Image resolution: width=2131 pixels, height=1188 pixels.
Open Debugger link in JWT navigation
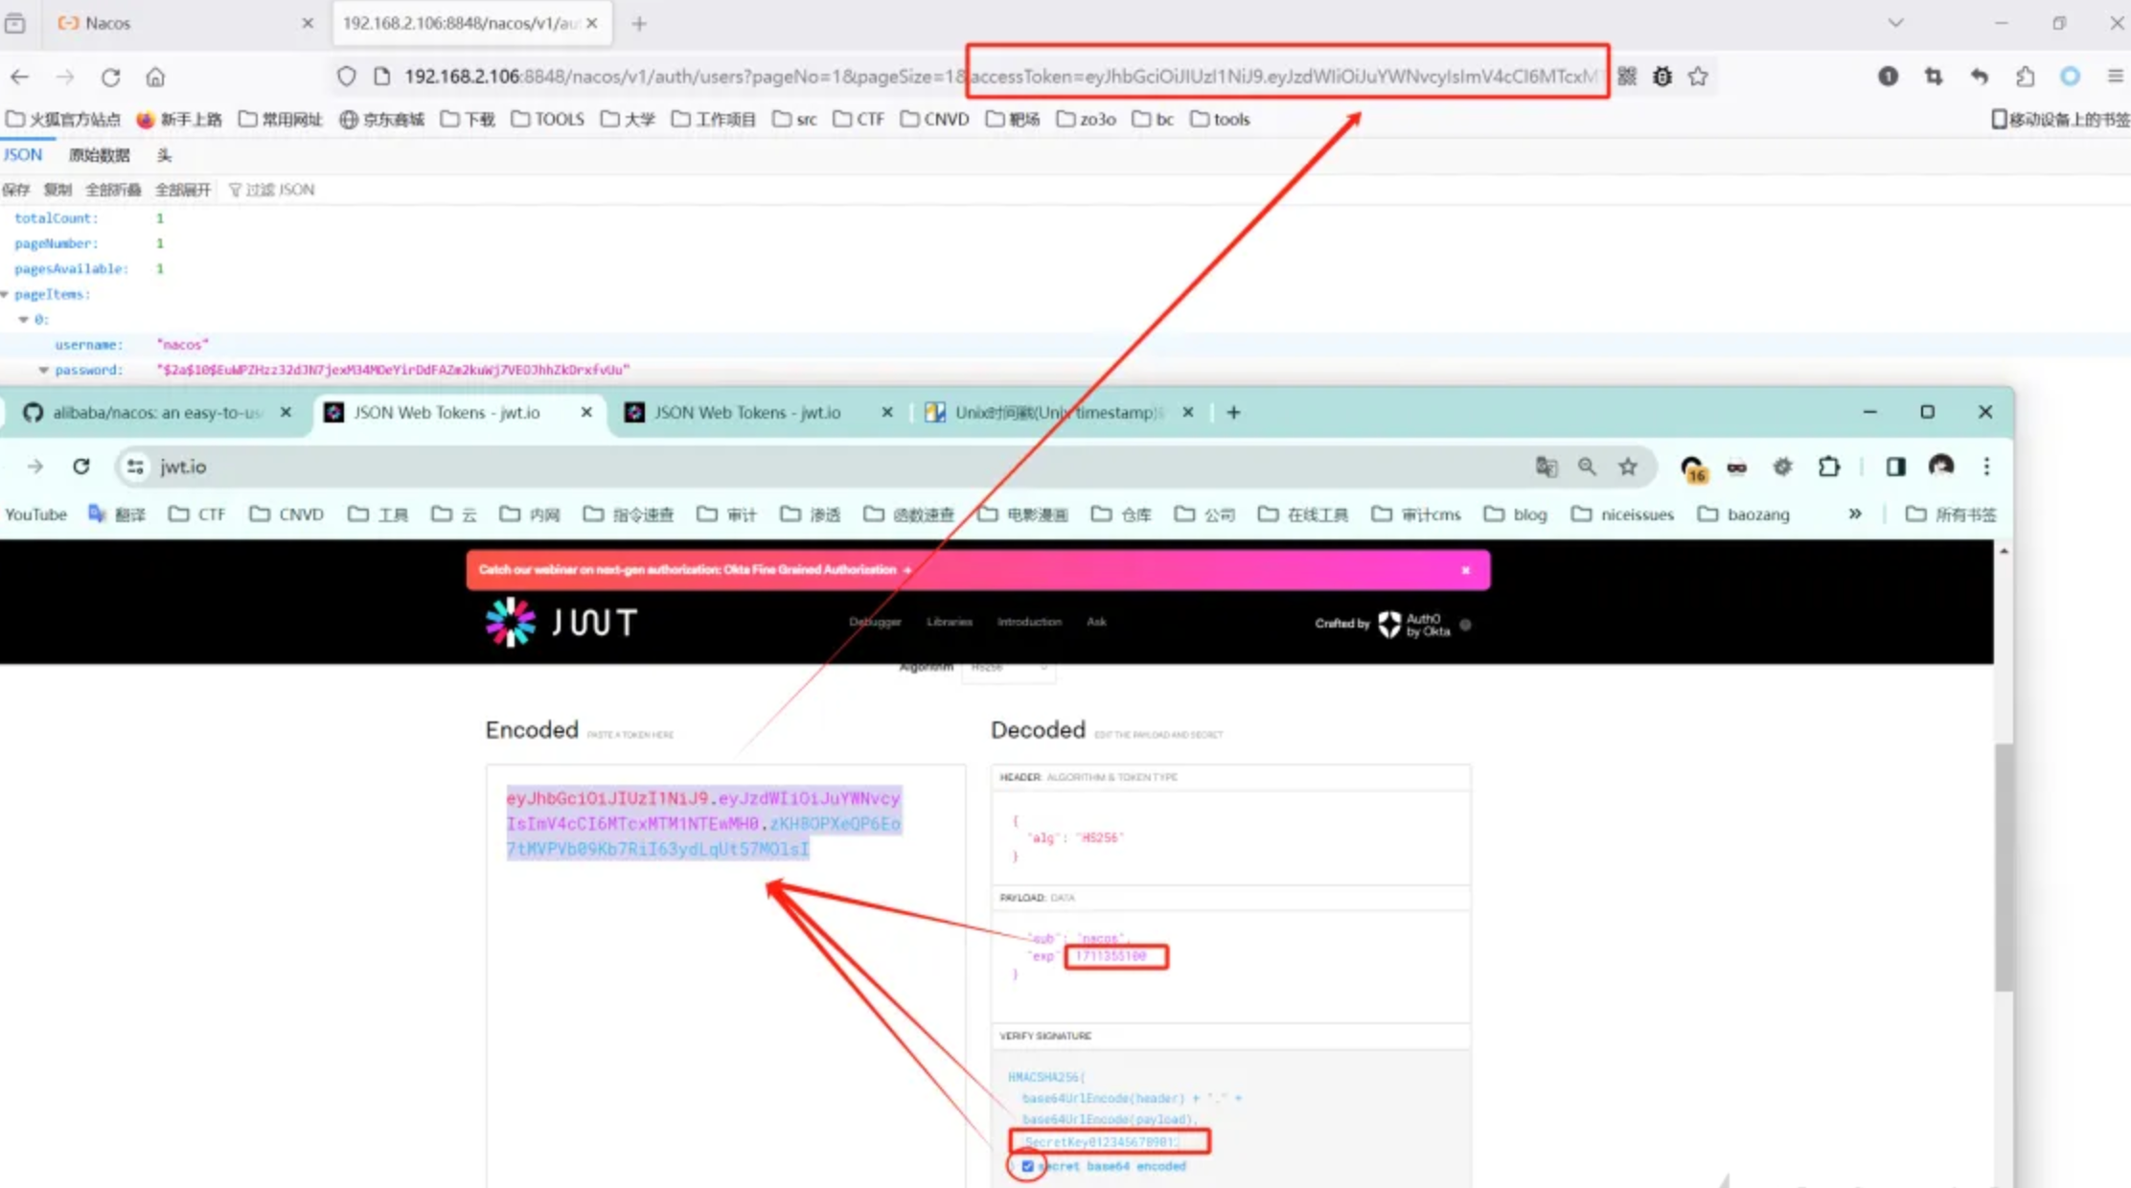click(875, 622)
